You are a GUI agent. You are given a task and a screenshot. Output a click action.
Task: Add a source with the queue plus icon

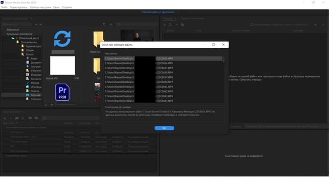164,25
